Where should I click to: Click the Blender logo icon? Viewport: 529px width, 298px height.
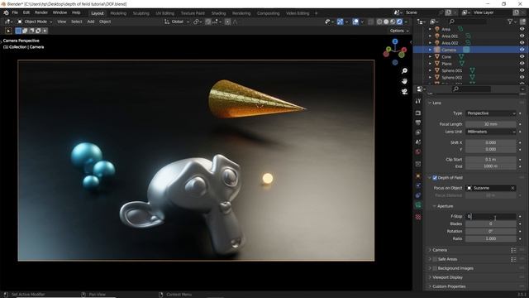click(6, 13)
